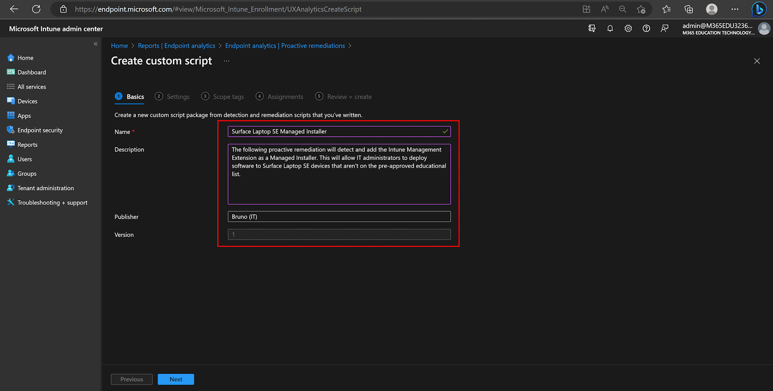Open the browser profile avatar
This screenshot has width=773, height=391.
[712, 9]
